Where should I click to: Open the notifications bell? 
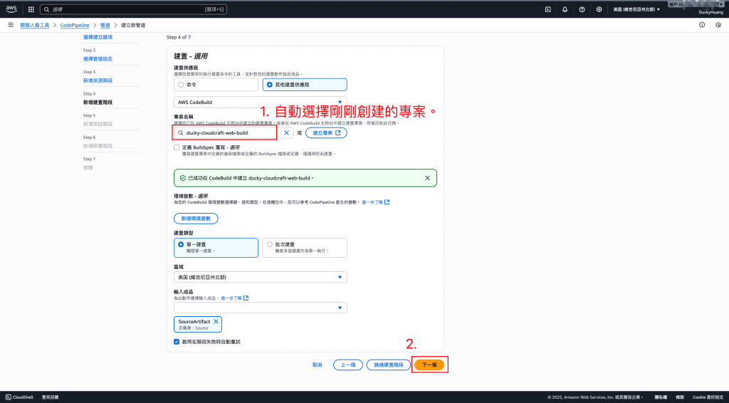pos(565,9)
